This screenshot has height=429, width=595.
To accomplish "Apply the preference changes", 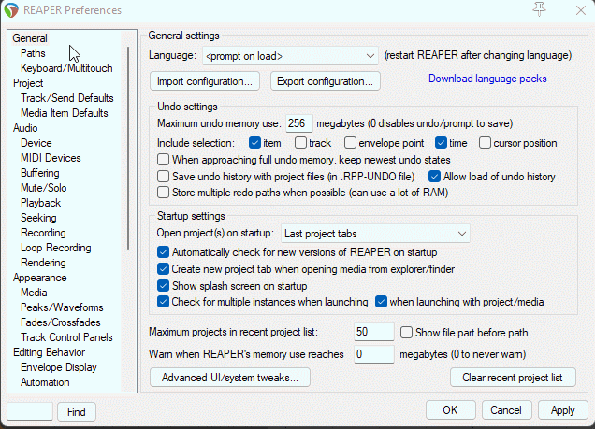I will (563, 410).
